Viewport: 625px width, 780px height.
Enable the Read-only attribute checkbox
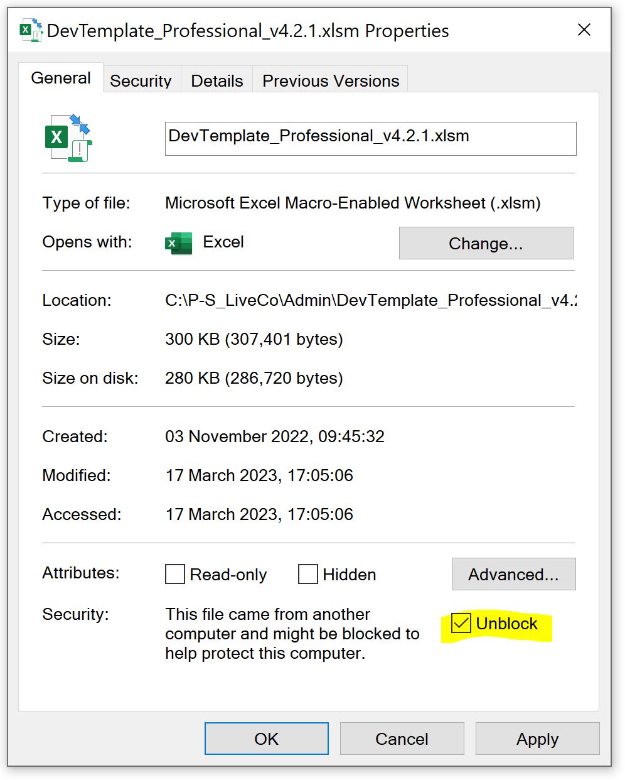[175, 574]
